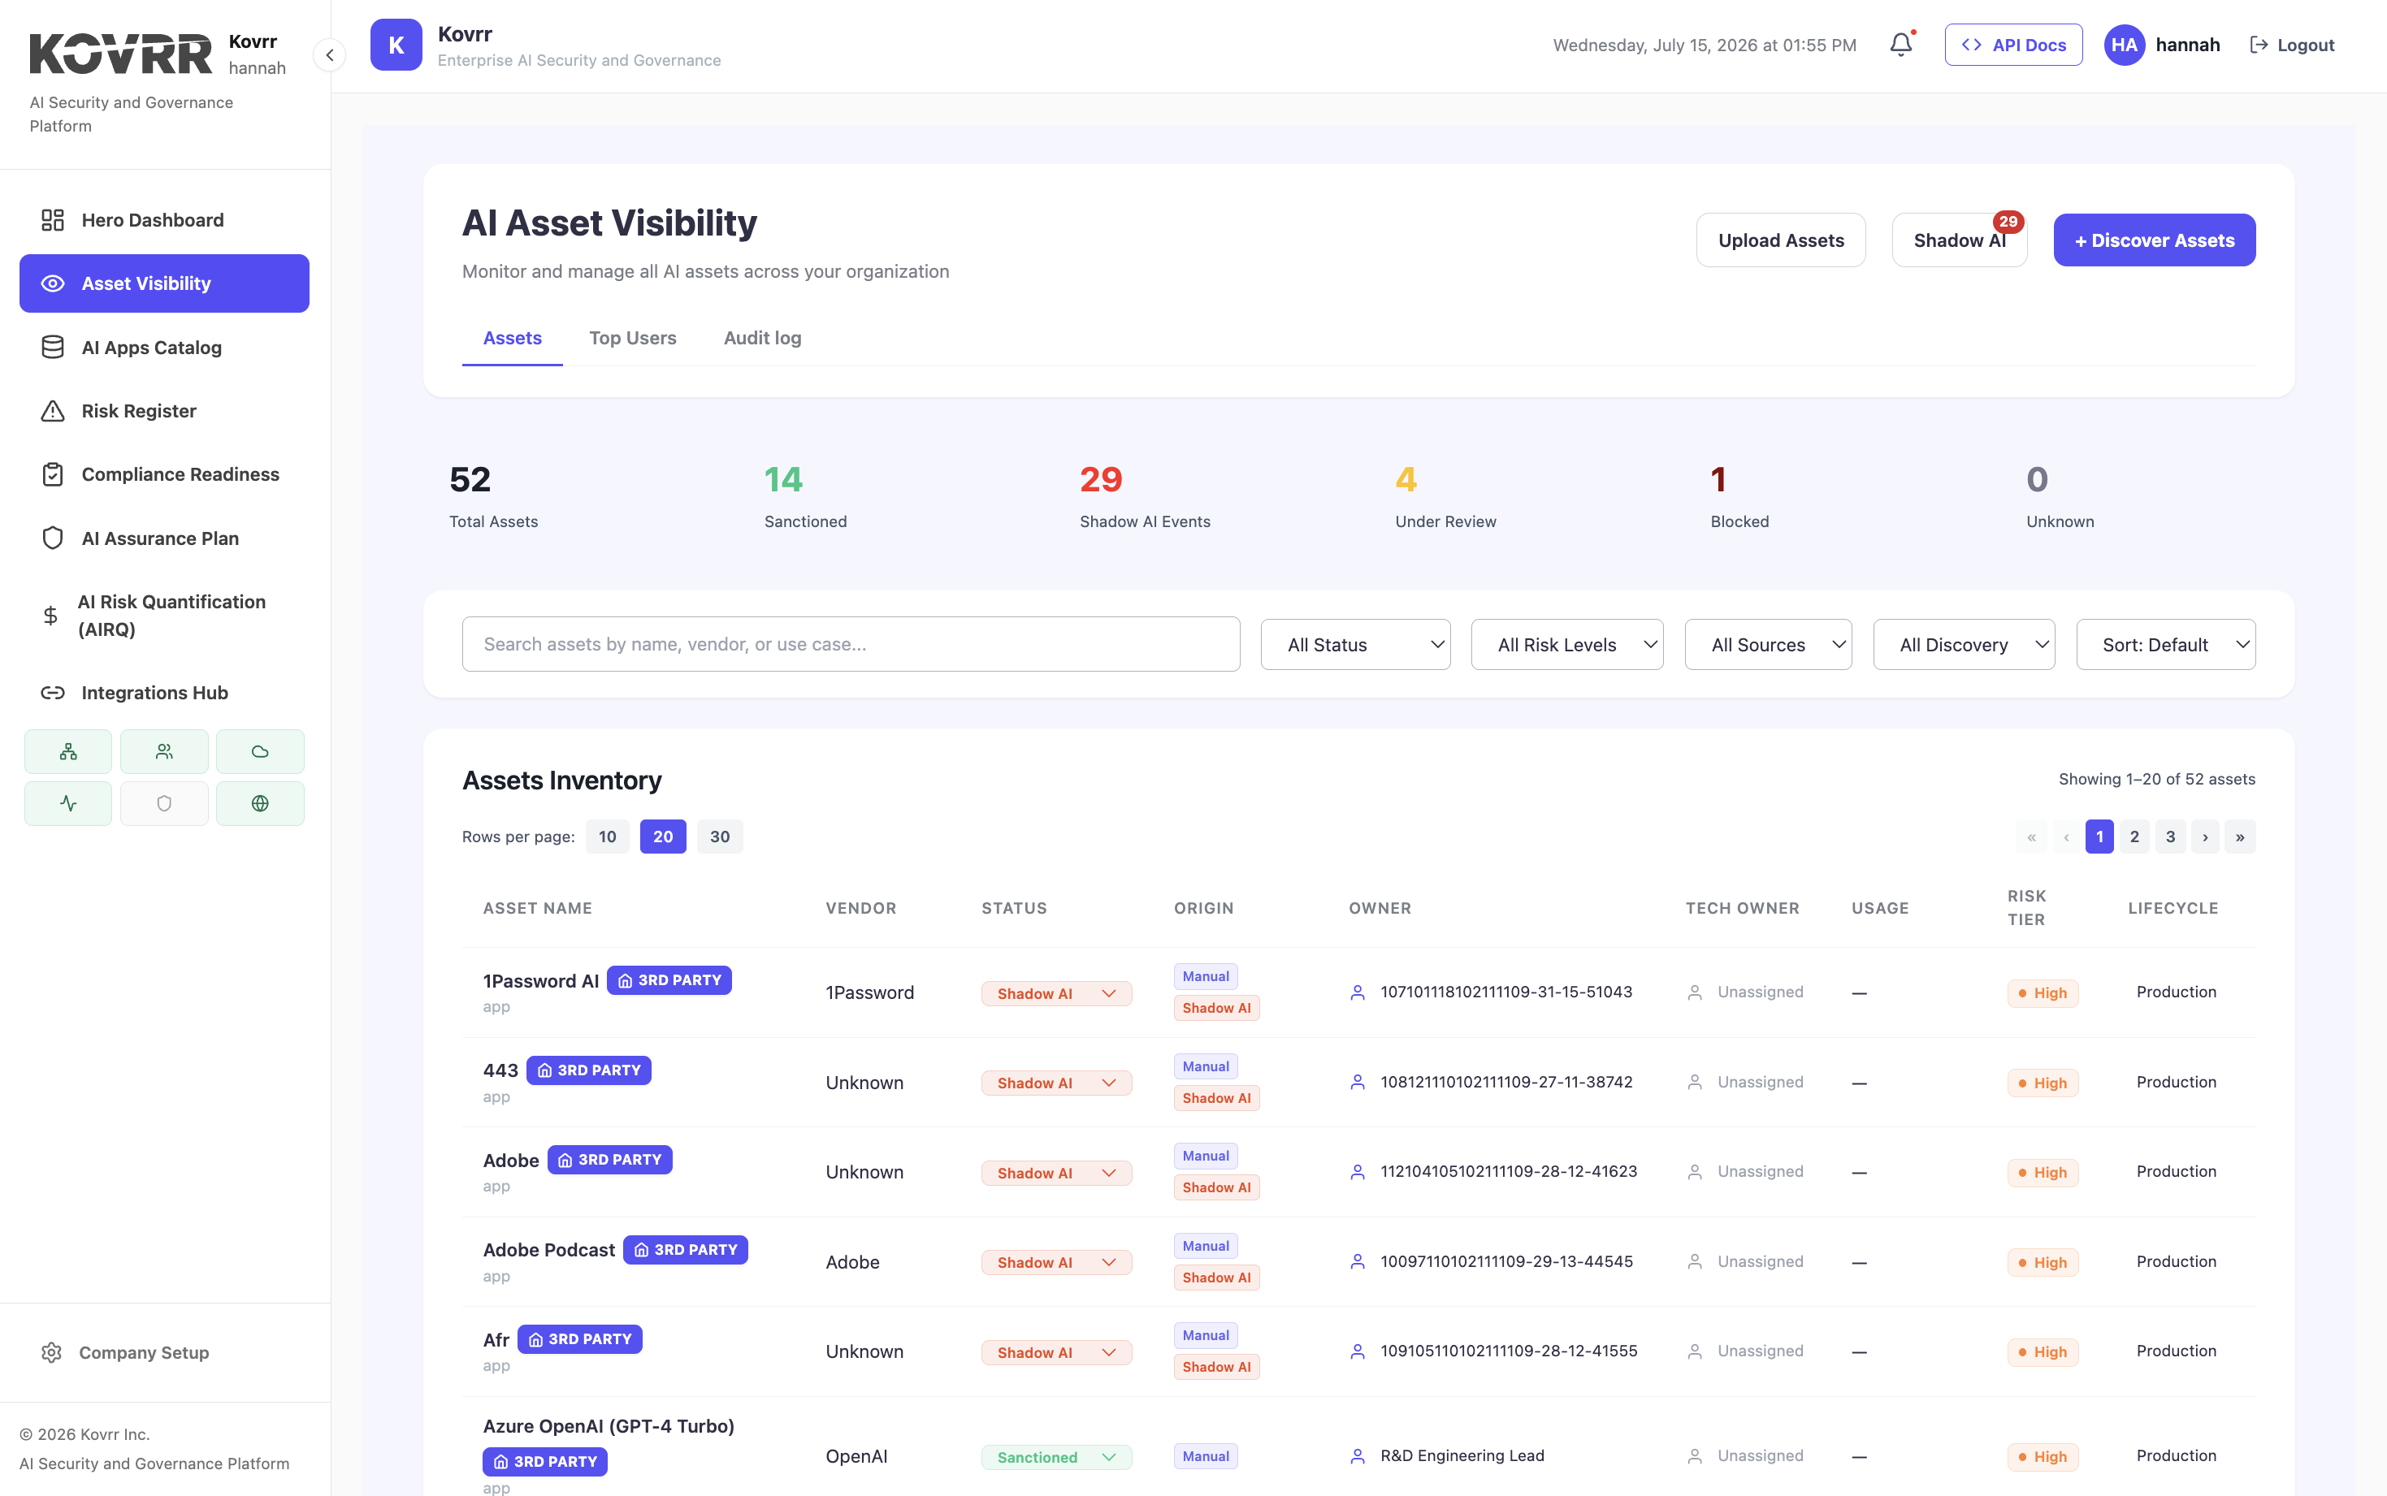Image resolution: width=2387 pixels, height=1496 pixels.
Task: Click the HA user avatar
Action: 2124,45
